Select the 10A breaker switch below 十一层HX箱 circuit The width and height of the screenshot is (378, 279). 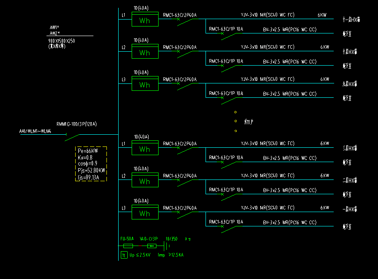229,36
